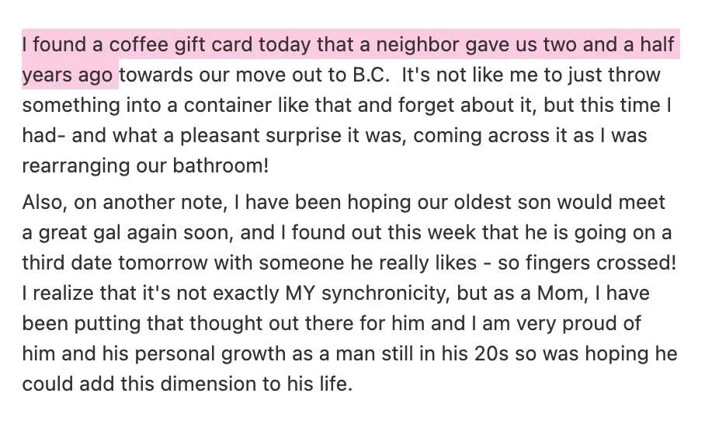
Task: Click the word 'B.C.' in first paragraph
Action: [370, 75]
